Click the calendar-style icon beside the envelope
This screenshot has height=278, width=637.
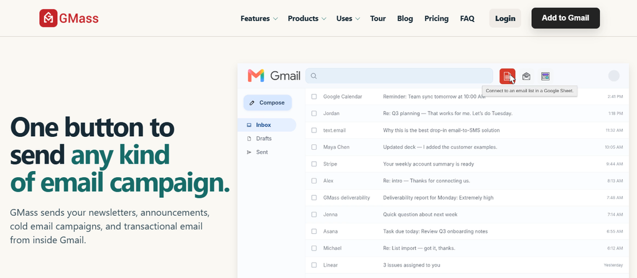545,76
